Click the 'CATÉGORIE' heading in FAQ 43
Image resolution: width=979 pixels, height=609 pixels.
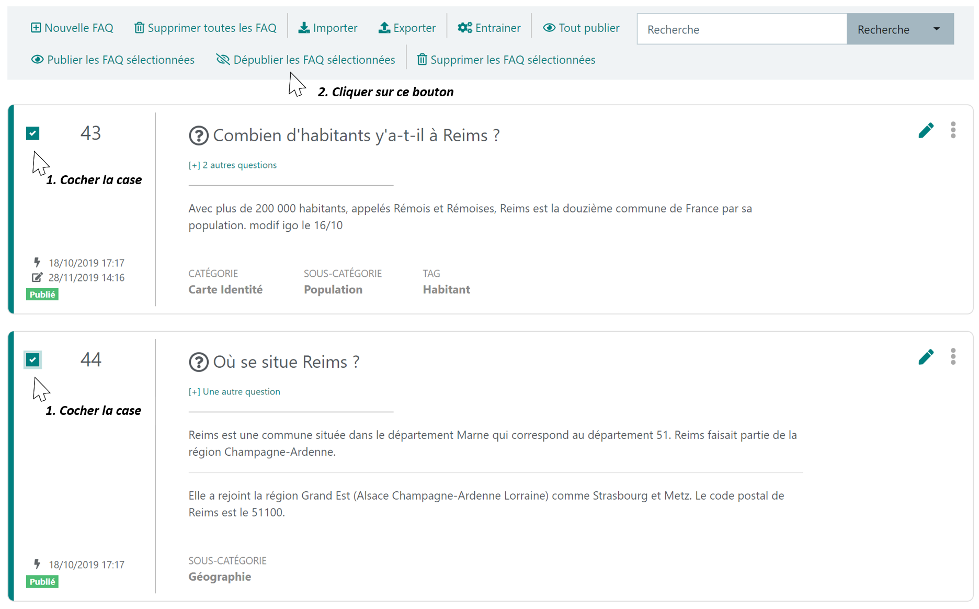tap(213, 274)
